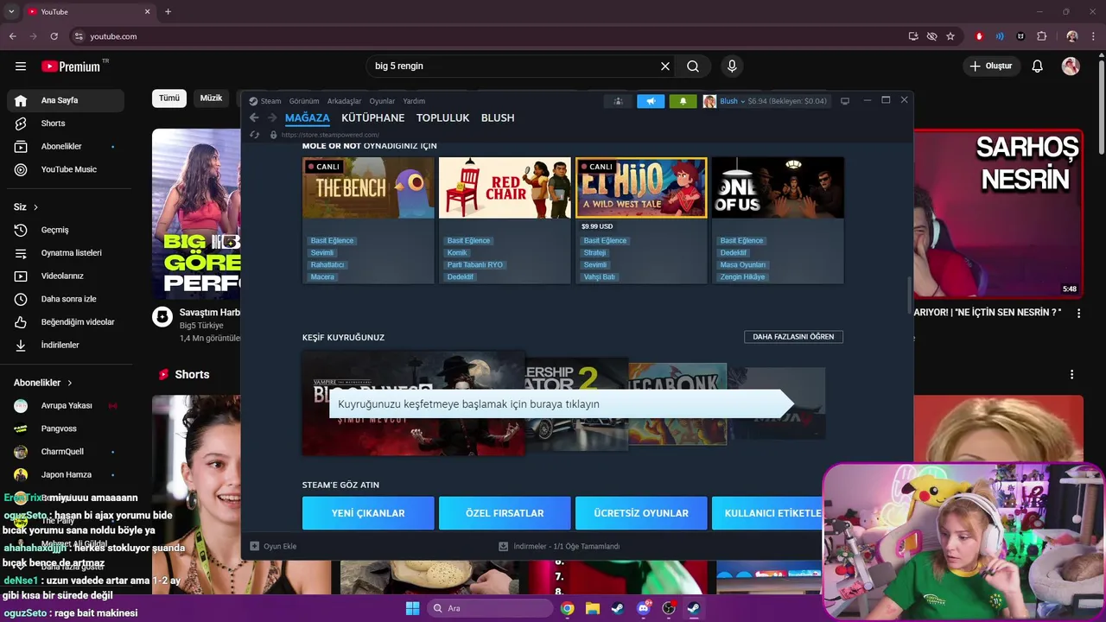Viewport: 1106px width, 622px height.
Task: Switch to TOPLULUK tab in Steam
Action: point(442,117)
